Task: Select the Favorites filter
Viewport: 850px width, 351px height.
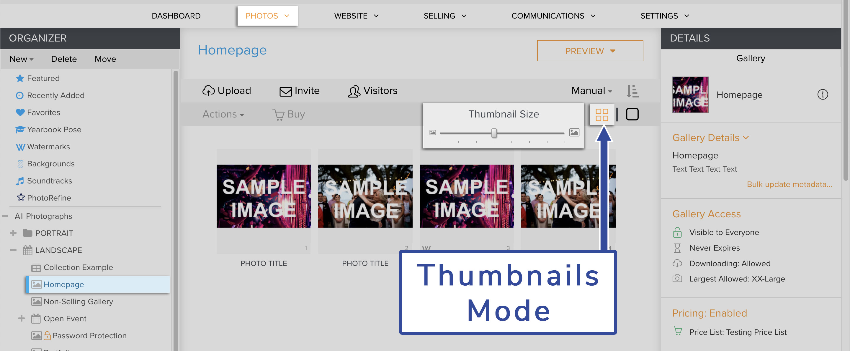Action: point(43,112)
